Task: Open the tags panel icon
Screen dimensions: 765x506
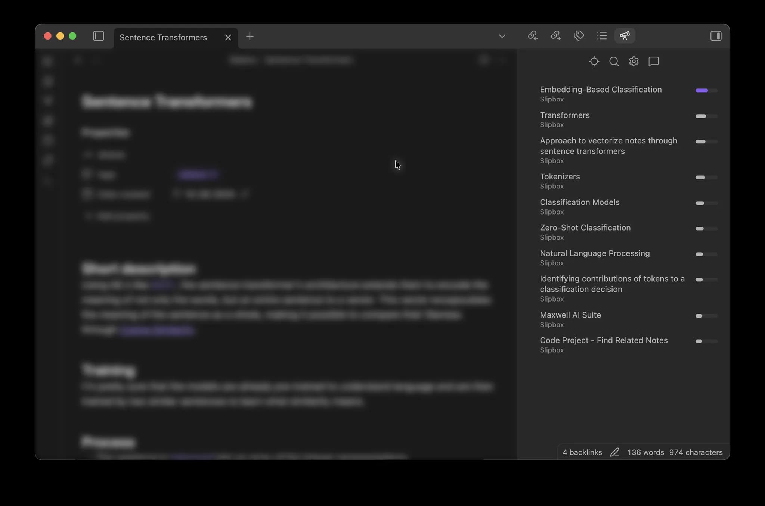Action: point(579,36)
